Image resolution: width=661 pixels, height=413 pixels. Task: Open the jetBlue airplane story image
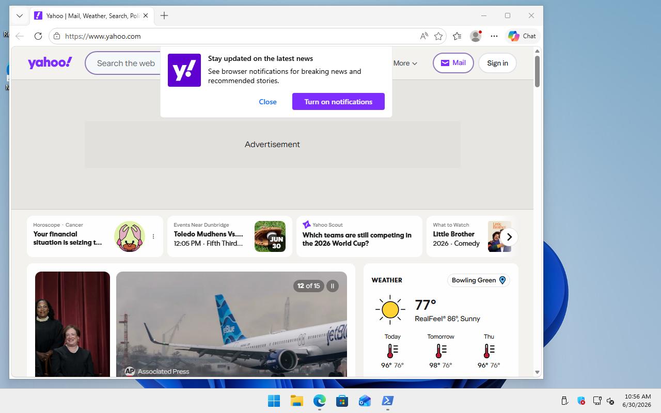231,324
